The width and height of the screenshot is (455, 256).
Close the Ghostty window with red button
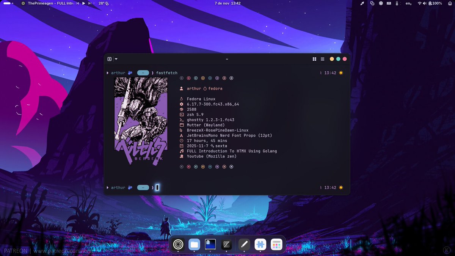point(345,59)
